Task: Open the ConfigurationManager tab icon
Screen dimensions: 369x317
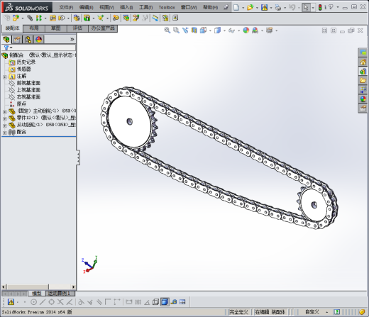Action: [x=28, y=40]
